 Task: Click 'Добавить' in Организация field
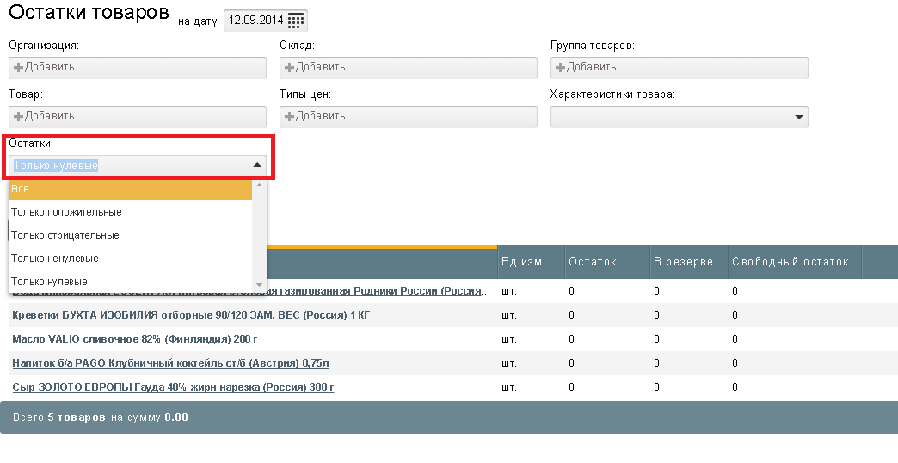pos(49,67)
